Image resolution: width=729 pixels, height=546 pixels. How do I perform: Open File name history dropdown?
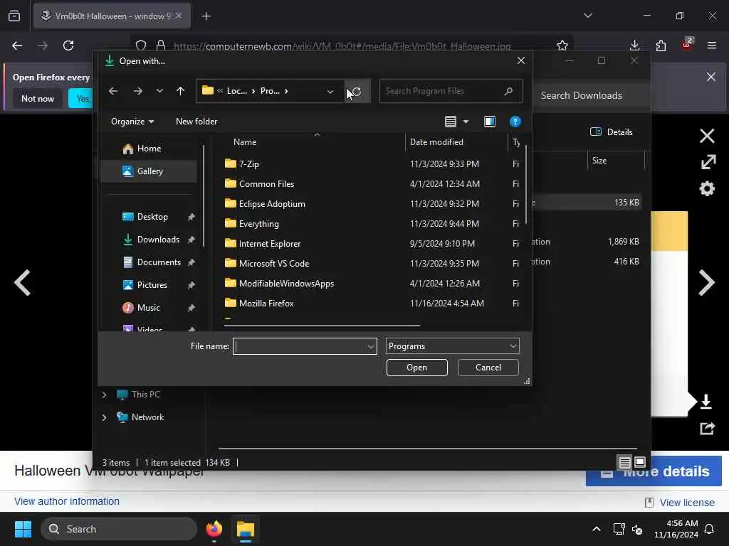coord(371,346)
